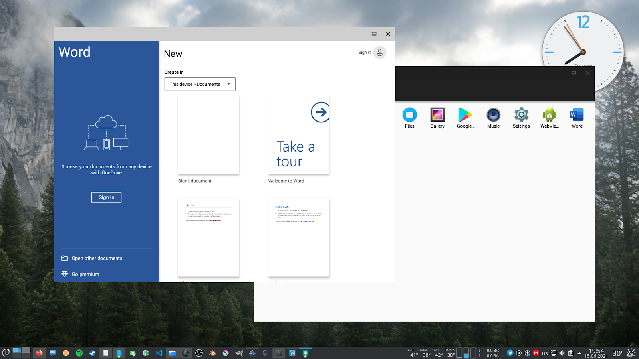Click the headphones audio app in taskbar

pos(265,353)
